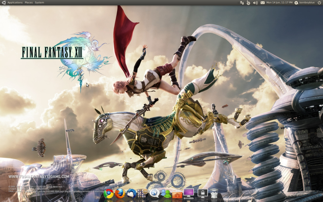Open the power session menu icon
Screen dimensions: 323x202
click(x=319, y=3)
